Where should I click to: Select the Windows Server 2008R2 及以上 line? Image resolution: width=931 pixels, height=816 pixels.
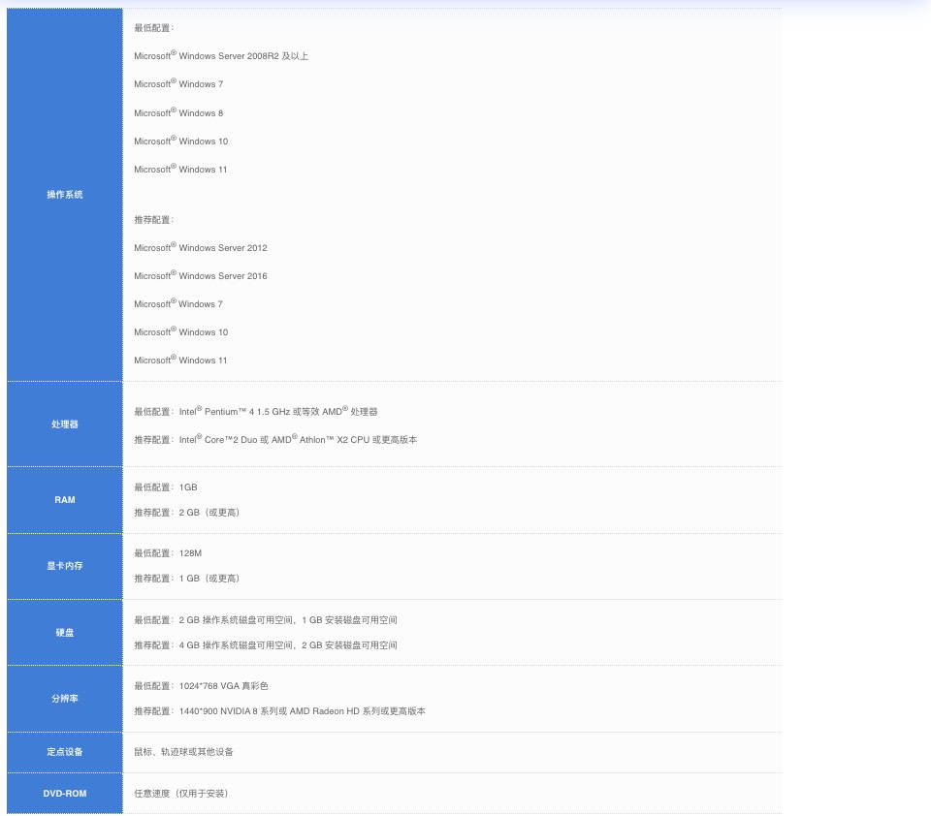coord(221,55)
